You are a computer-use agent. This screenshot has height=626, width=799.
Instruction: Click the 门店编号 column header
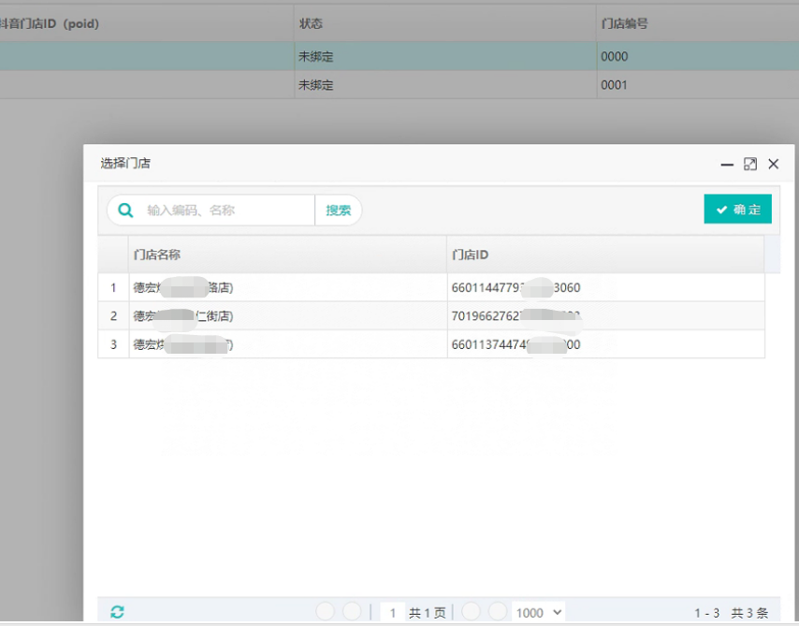click(624, 23)
